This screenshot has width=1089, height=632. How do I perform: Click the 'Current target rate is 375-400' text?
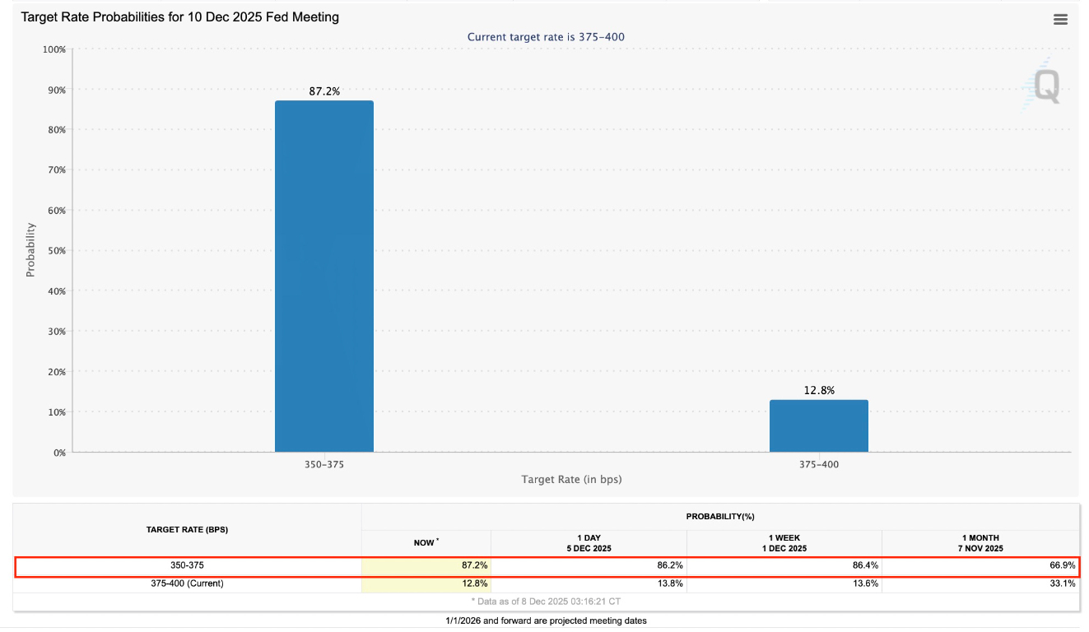click(x=546, y=37)
